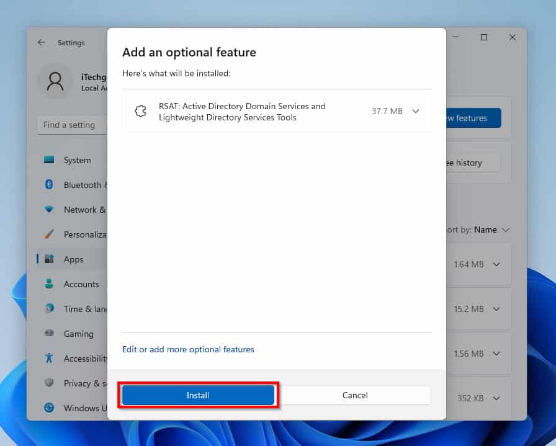This screenshot has width=556, height=446.
Task: Click the Accounts person icon
Action: tap(49, 283)
